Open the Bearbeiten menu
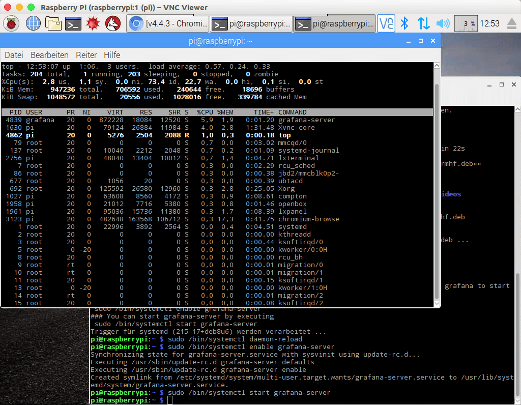Screen dimensions: 521x405 pos(49,55)
